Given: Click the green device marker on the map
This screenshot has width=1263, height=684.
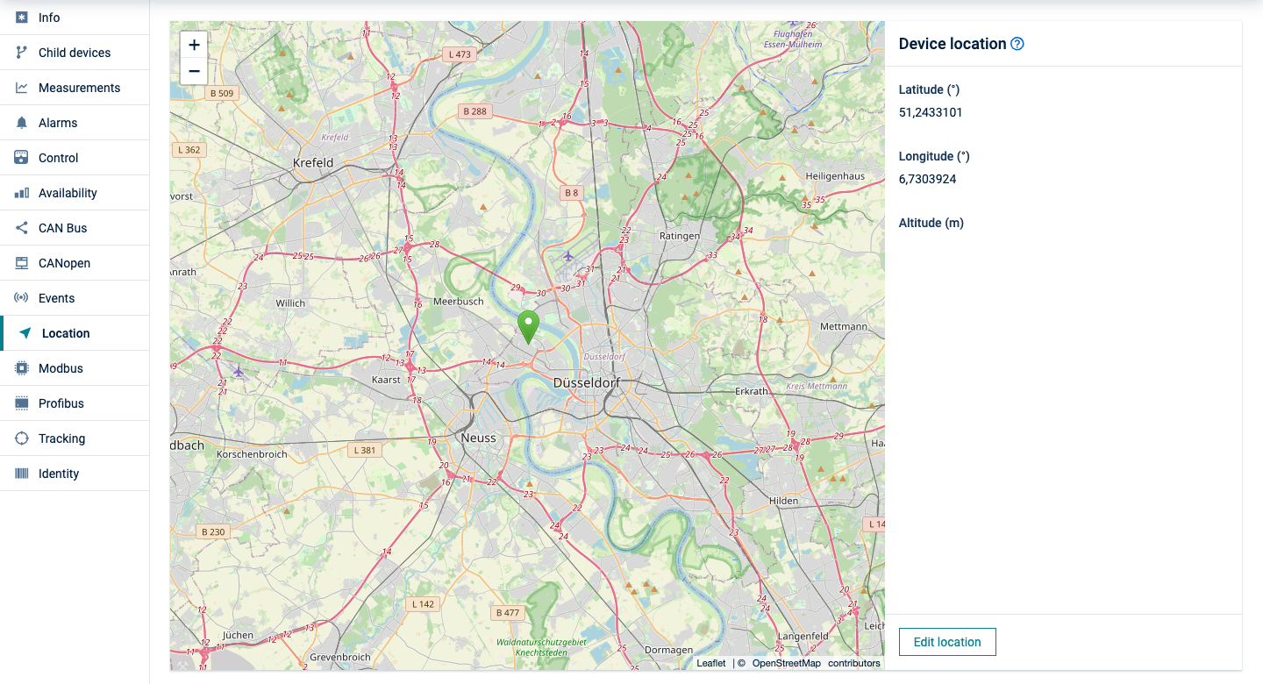Looking at the screenshot, I should point(528,326).
